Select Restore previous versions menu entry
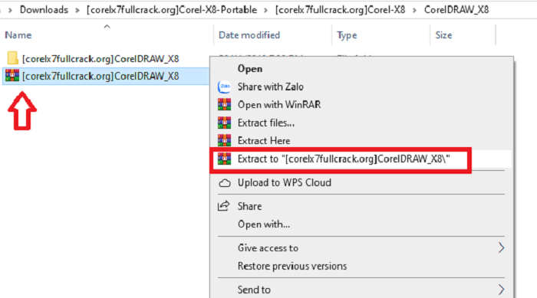Image resolution: width=537 pixels, height=298 pixels. (x=292, y=266)
